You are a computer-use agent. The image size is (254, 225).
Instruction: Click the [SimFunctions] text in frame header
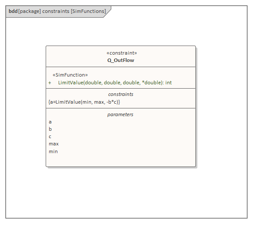pos(88,11)
